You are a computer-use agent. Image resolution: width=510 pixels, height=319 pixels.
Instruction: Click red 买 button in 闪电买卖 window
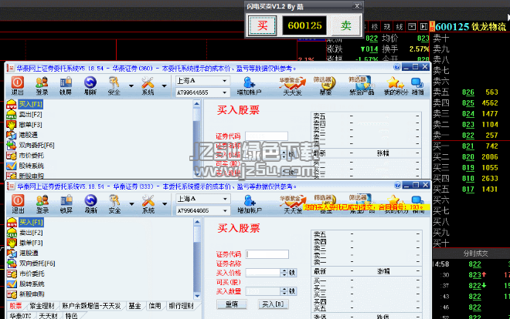click(263, 25)
